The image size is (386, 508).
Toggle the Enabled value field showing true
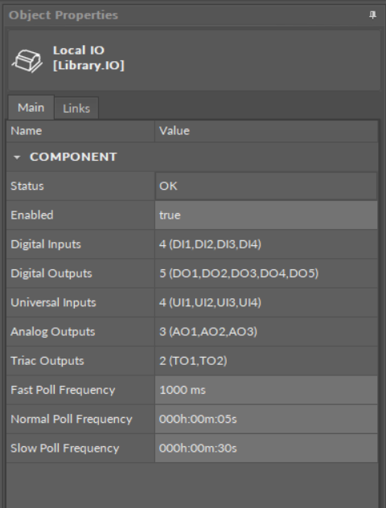click(x=266, y=215)
